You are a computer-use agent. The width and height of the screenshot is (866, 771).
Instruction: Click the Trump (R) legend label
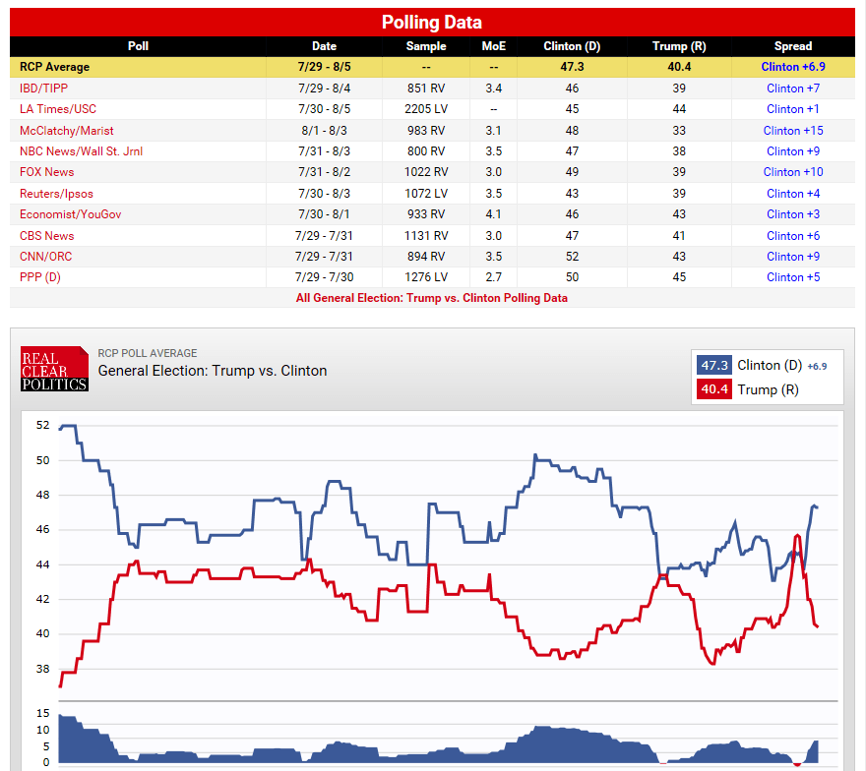tap(768, 389)
